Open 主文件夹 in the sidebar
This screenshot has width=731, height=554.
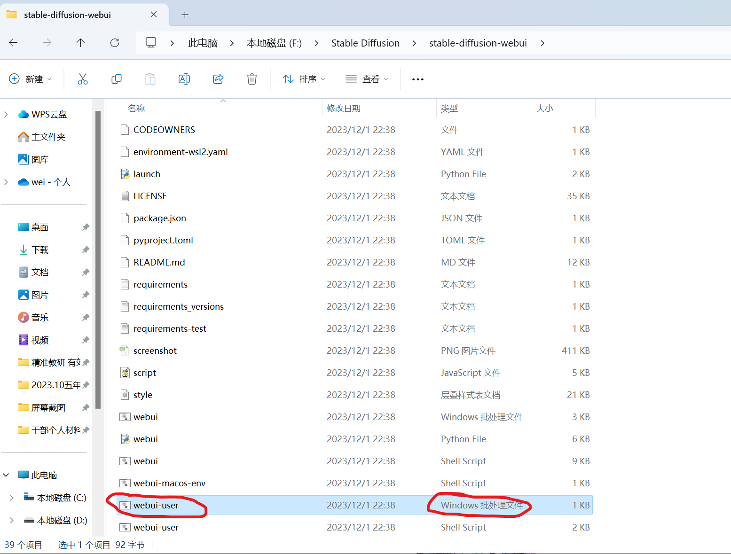click(x=48, y=137)
